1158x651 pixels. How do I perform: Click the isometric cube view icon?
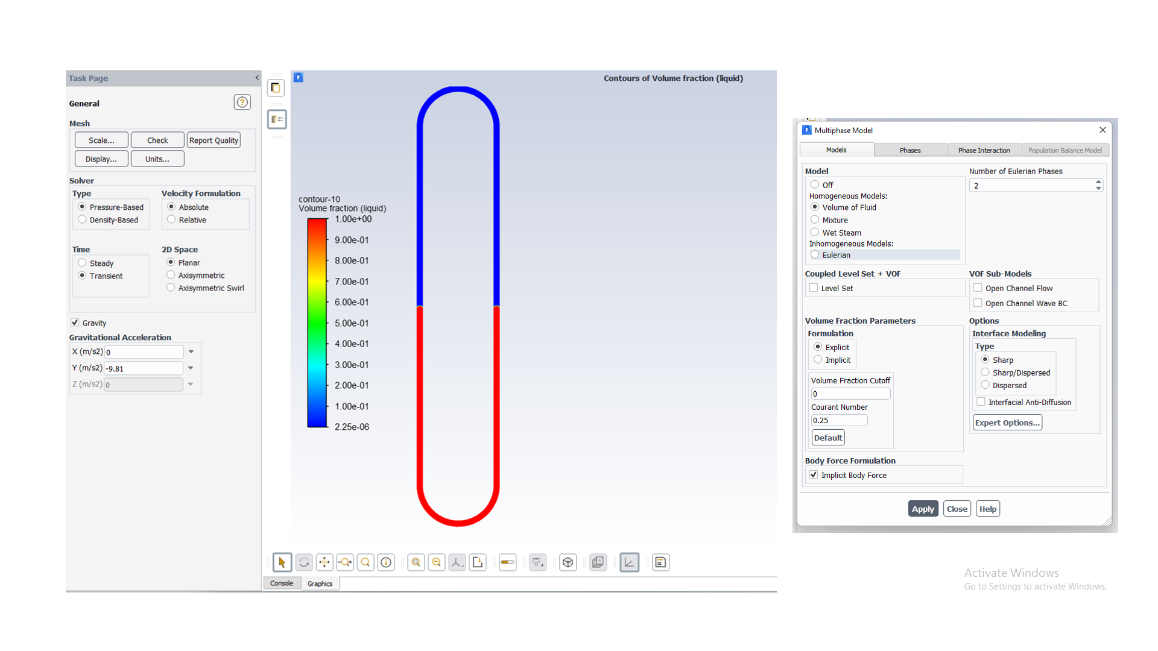point(568,562)
